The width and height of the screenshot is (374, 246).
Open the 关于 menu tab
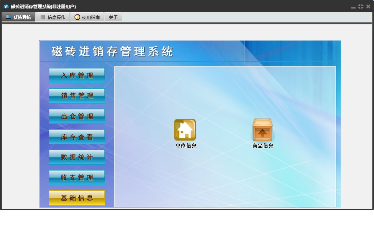113,17
